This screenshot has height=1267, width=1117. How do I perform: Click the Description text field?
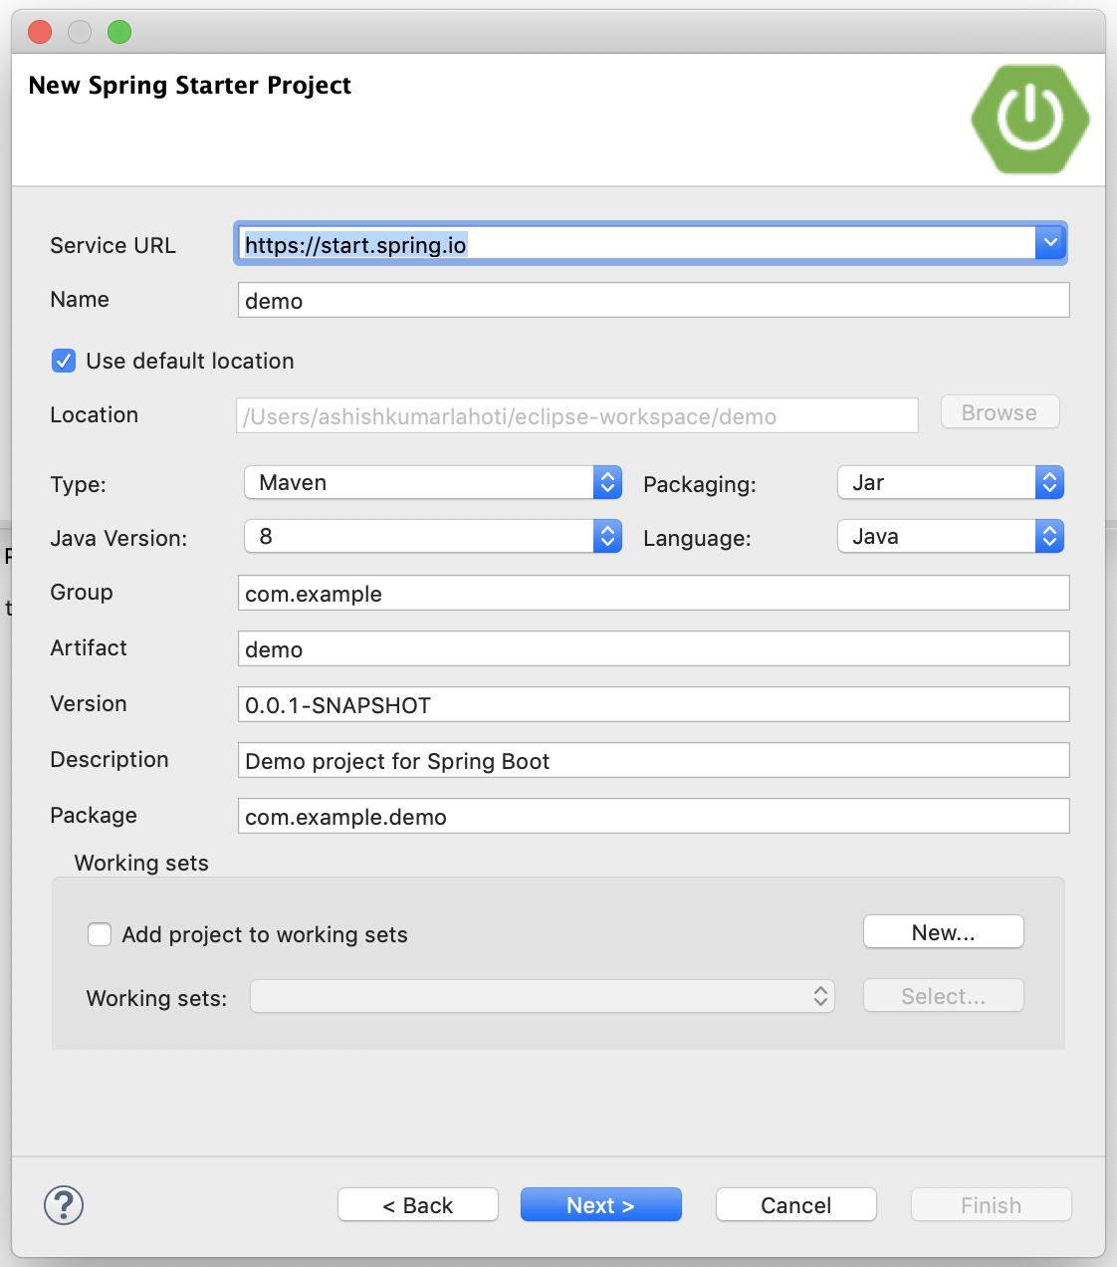pos(653,760)
